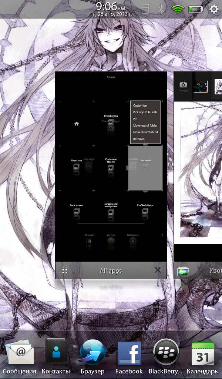
Task: Select Move out of folder menu entry
Action: (x=145, y=125)
